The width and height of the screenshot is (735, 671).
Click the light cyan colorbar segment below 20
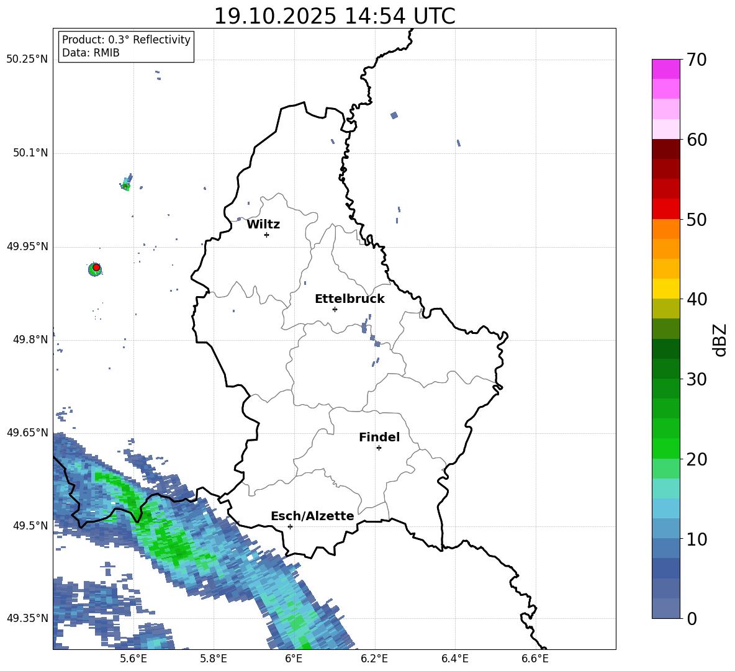(665, 489)
